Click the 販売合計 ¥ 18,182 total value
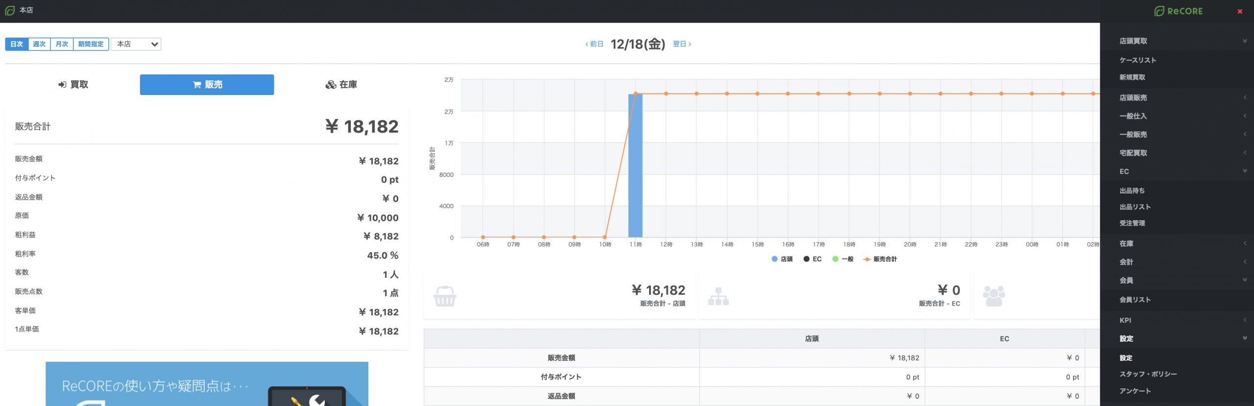Image resolution: width=1254 pixels, height=406 pixels. [362, 127]
